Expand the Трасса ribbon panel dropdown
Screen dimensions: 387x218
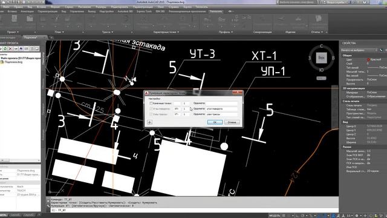point(108,32)
